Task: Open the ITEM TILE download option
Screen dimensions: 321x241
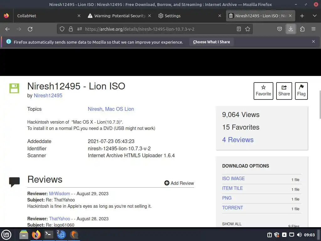Action: [x=232, y=188]
